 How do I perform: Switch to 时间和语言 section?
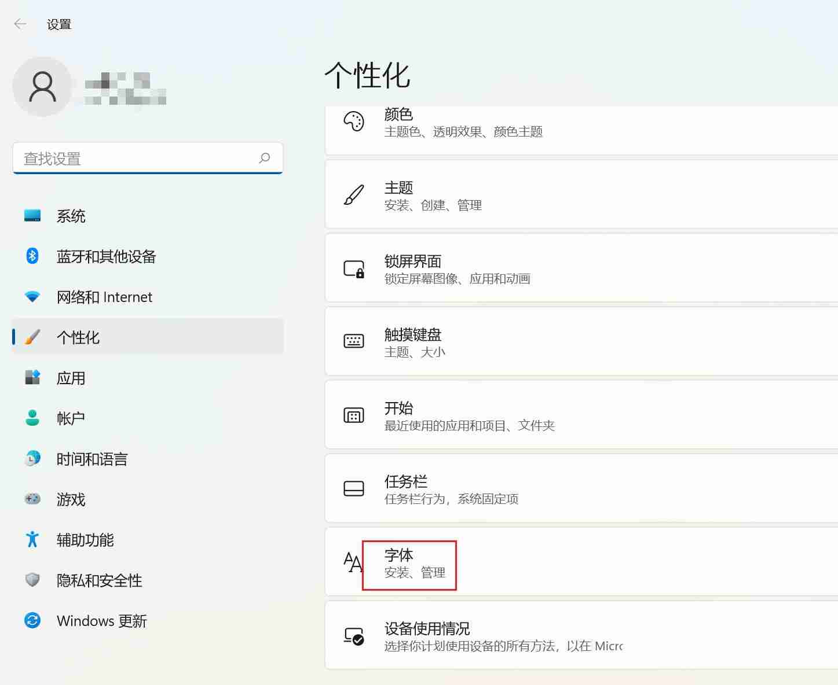pos(92,459)
